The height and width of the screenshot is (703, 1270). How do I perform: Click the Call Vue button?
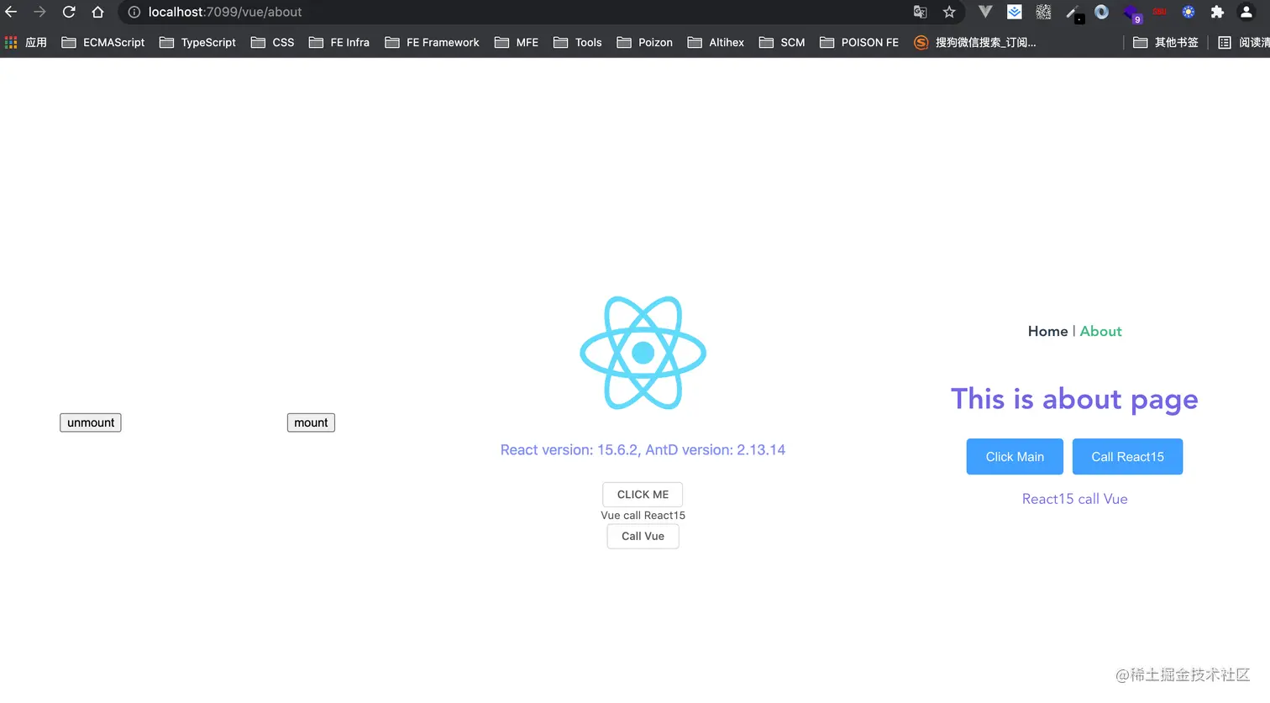click(x=643, y=536)
